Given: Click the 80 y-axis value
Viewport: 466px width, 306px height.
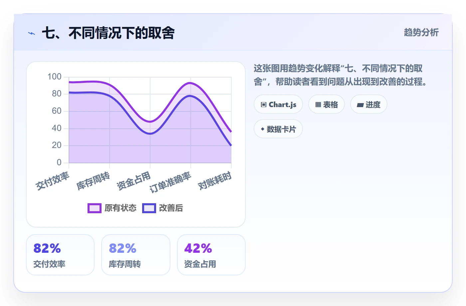Looking at the screenshot, I should click(x=57, y=94).
